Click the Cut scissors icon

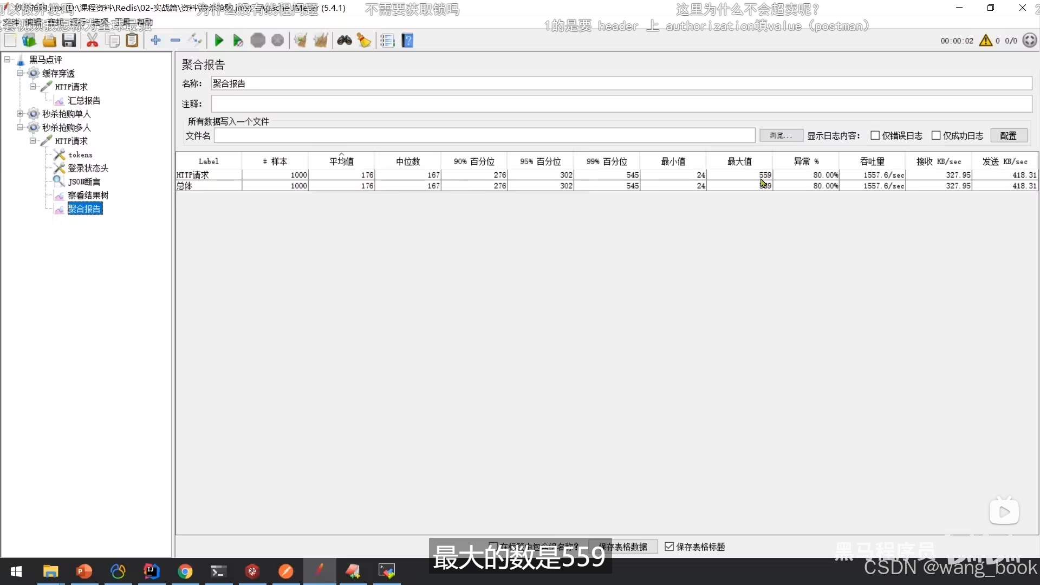click(93, 41)
